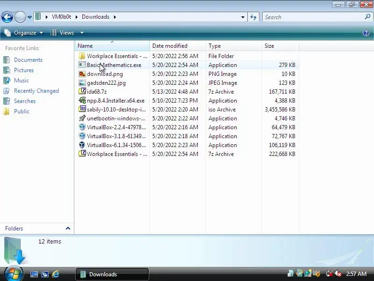The image size is (374, 281).
Task: Open the address bar history dropdown
Action: pyautogui.click(x=243, y=17)
